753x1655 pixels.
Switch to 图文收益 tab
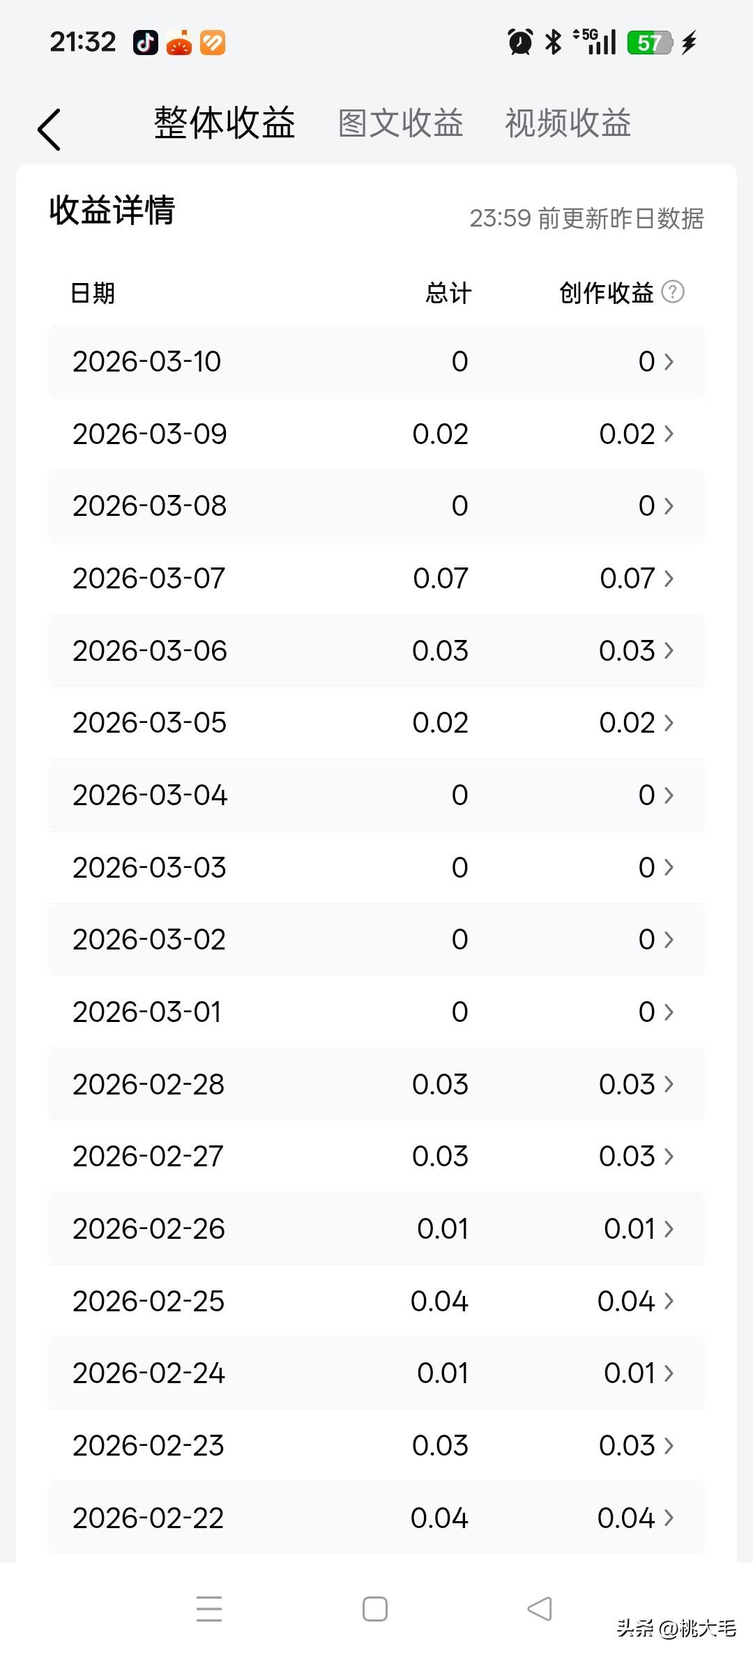[x=401, y=124]
